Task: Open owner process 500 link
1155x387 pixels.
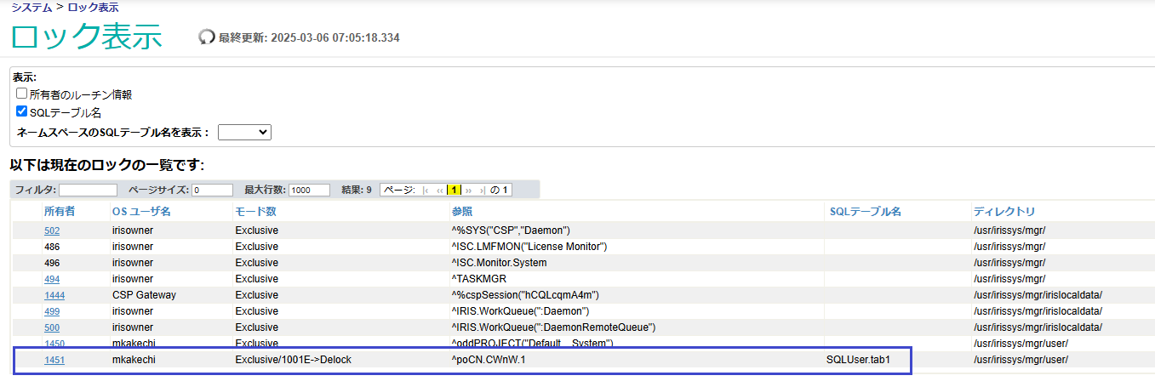Action: (x=52, y=327)
